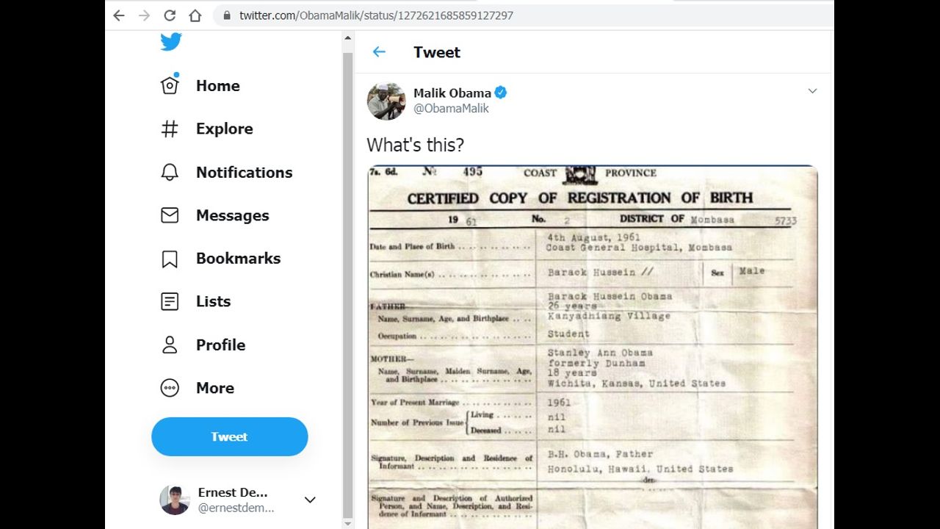The height and width of the screenshot is (529, 940).
Task: Go back using the blue Tweet arrow
Action: coord(379,52)
